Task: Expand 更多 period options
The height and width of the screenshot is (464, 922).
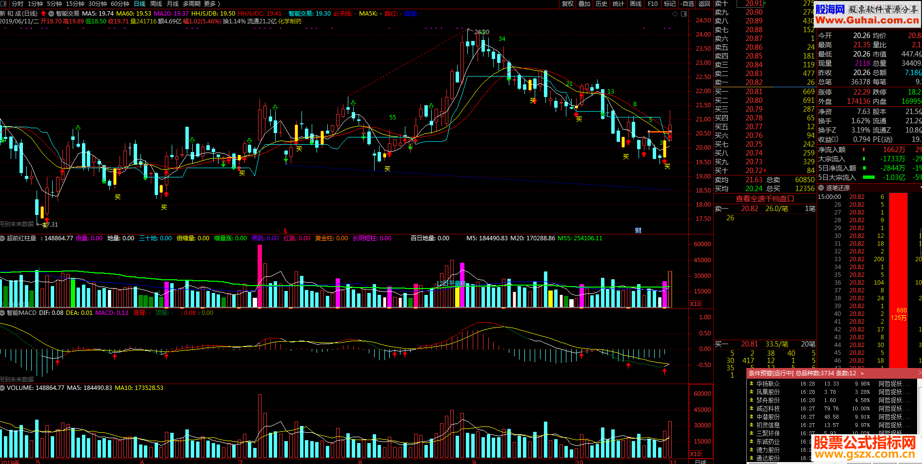Action: point(212,3)
